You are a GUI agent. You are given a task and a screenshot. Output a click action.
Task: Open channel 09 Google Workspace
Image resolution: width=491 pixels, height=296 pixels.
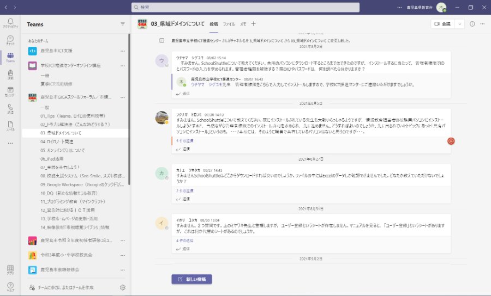82,184
